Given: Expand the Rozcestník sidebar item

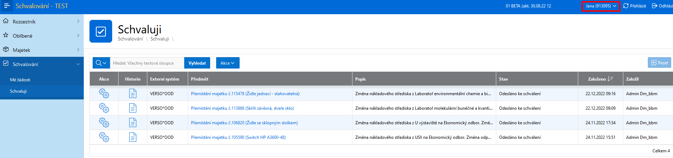Looking at the screenshot, I should click(42, 21).
